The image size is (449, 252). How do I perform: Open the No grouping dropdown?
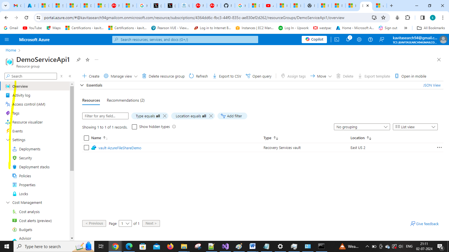tap(362, 127)
